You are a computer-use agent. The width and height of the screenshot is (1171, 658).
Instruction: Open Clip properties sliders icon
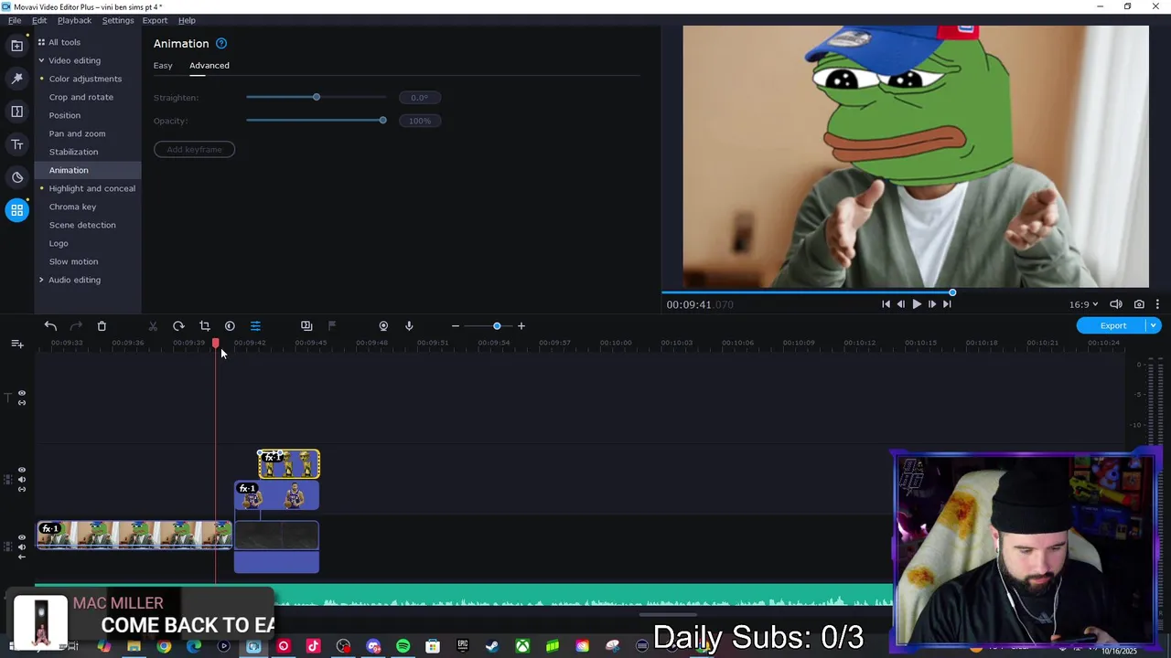coord(255,326)
